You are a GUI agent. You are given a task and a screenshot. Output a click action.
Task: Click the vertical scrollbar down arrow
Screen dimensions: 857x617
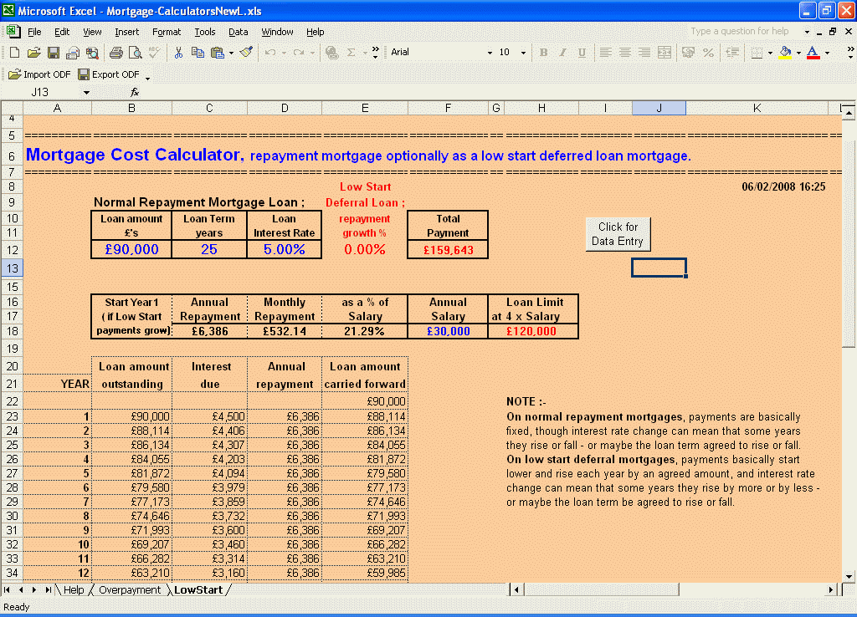[x=849, y=576]
